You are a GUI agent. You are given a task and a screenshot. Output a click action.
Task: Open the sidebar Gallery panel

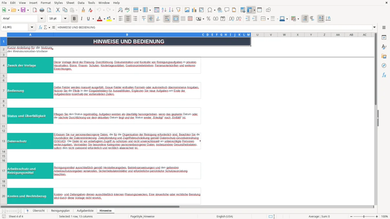coord(384,56)
